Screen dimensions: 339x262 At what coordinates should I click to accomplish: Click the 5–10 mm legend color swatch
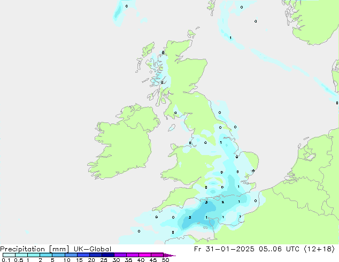(58, 255)
